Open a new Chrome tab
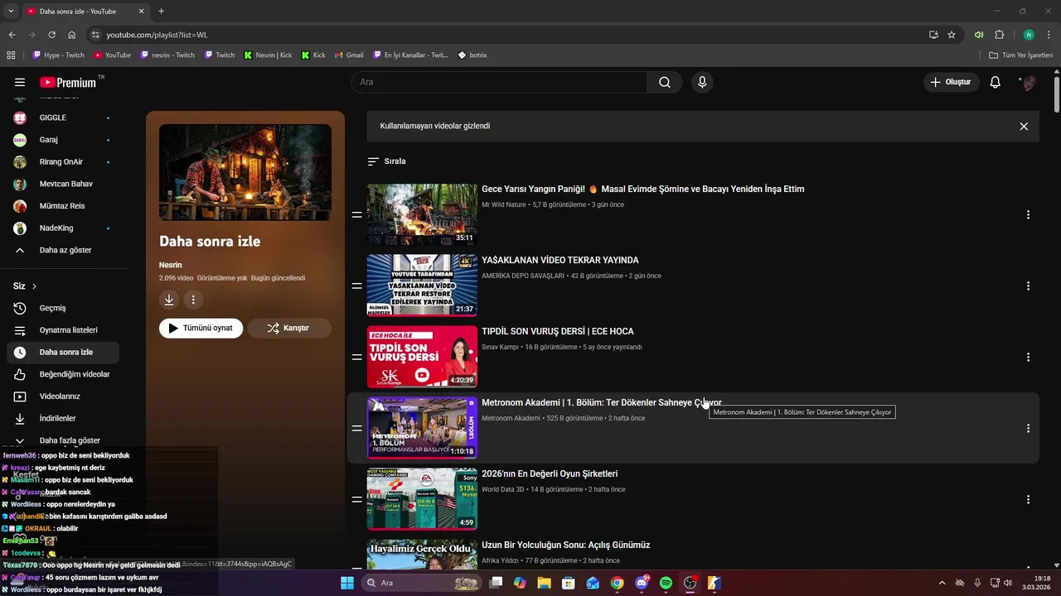The width and height of the screenshot is (1061, 596). [161, 11]
